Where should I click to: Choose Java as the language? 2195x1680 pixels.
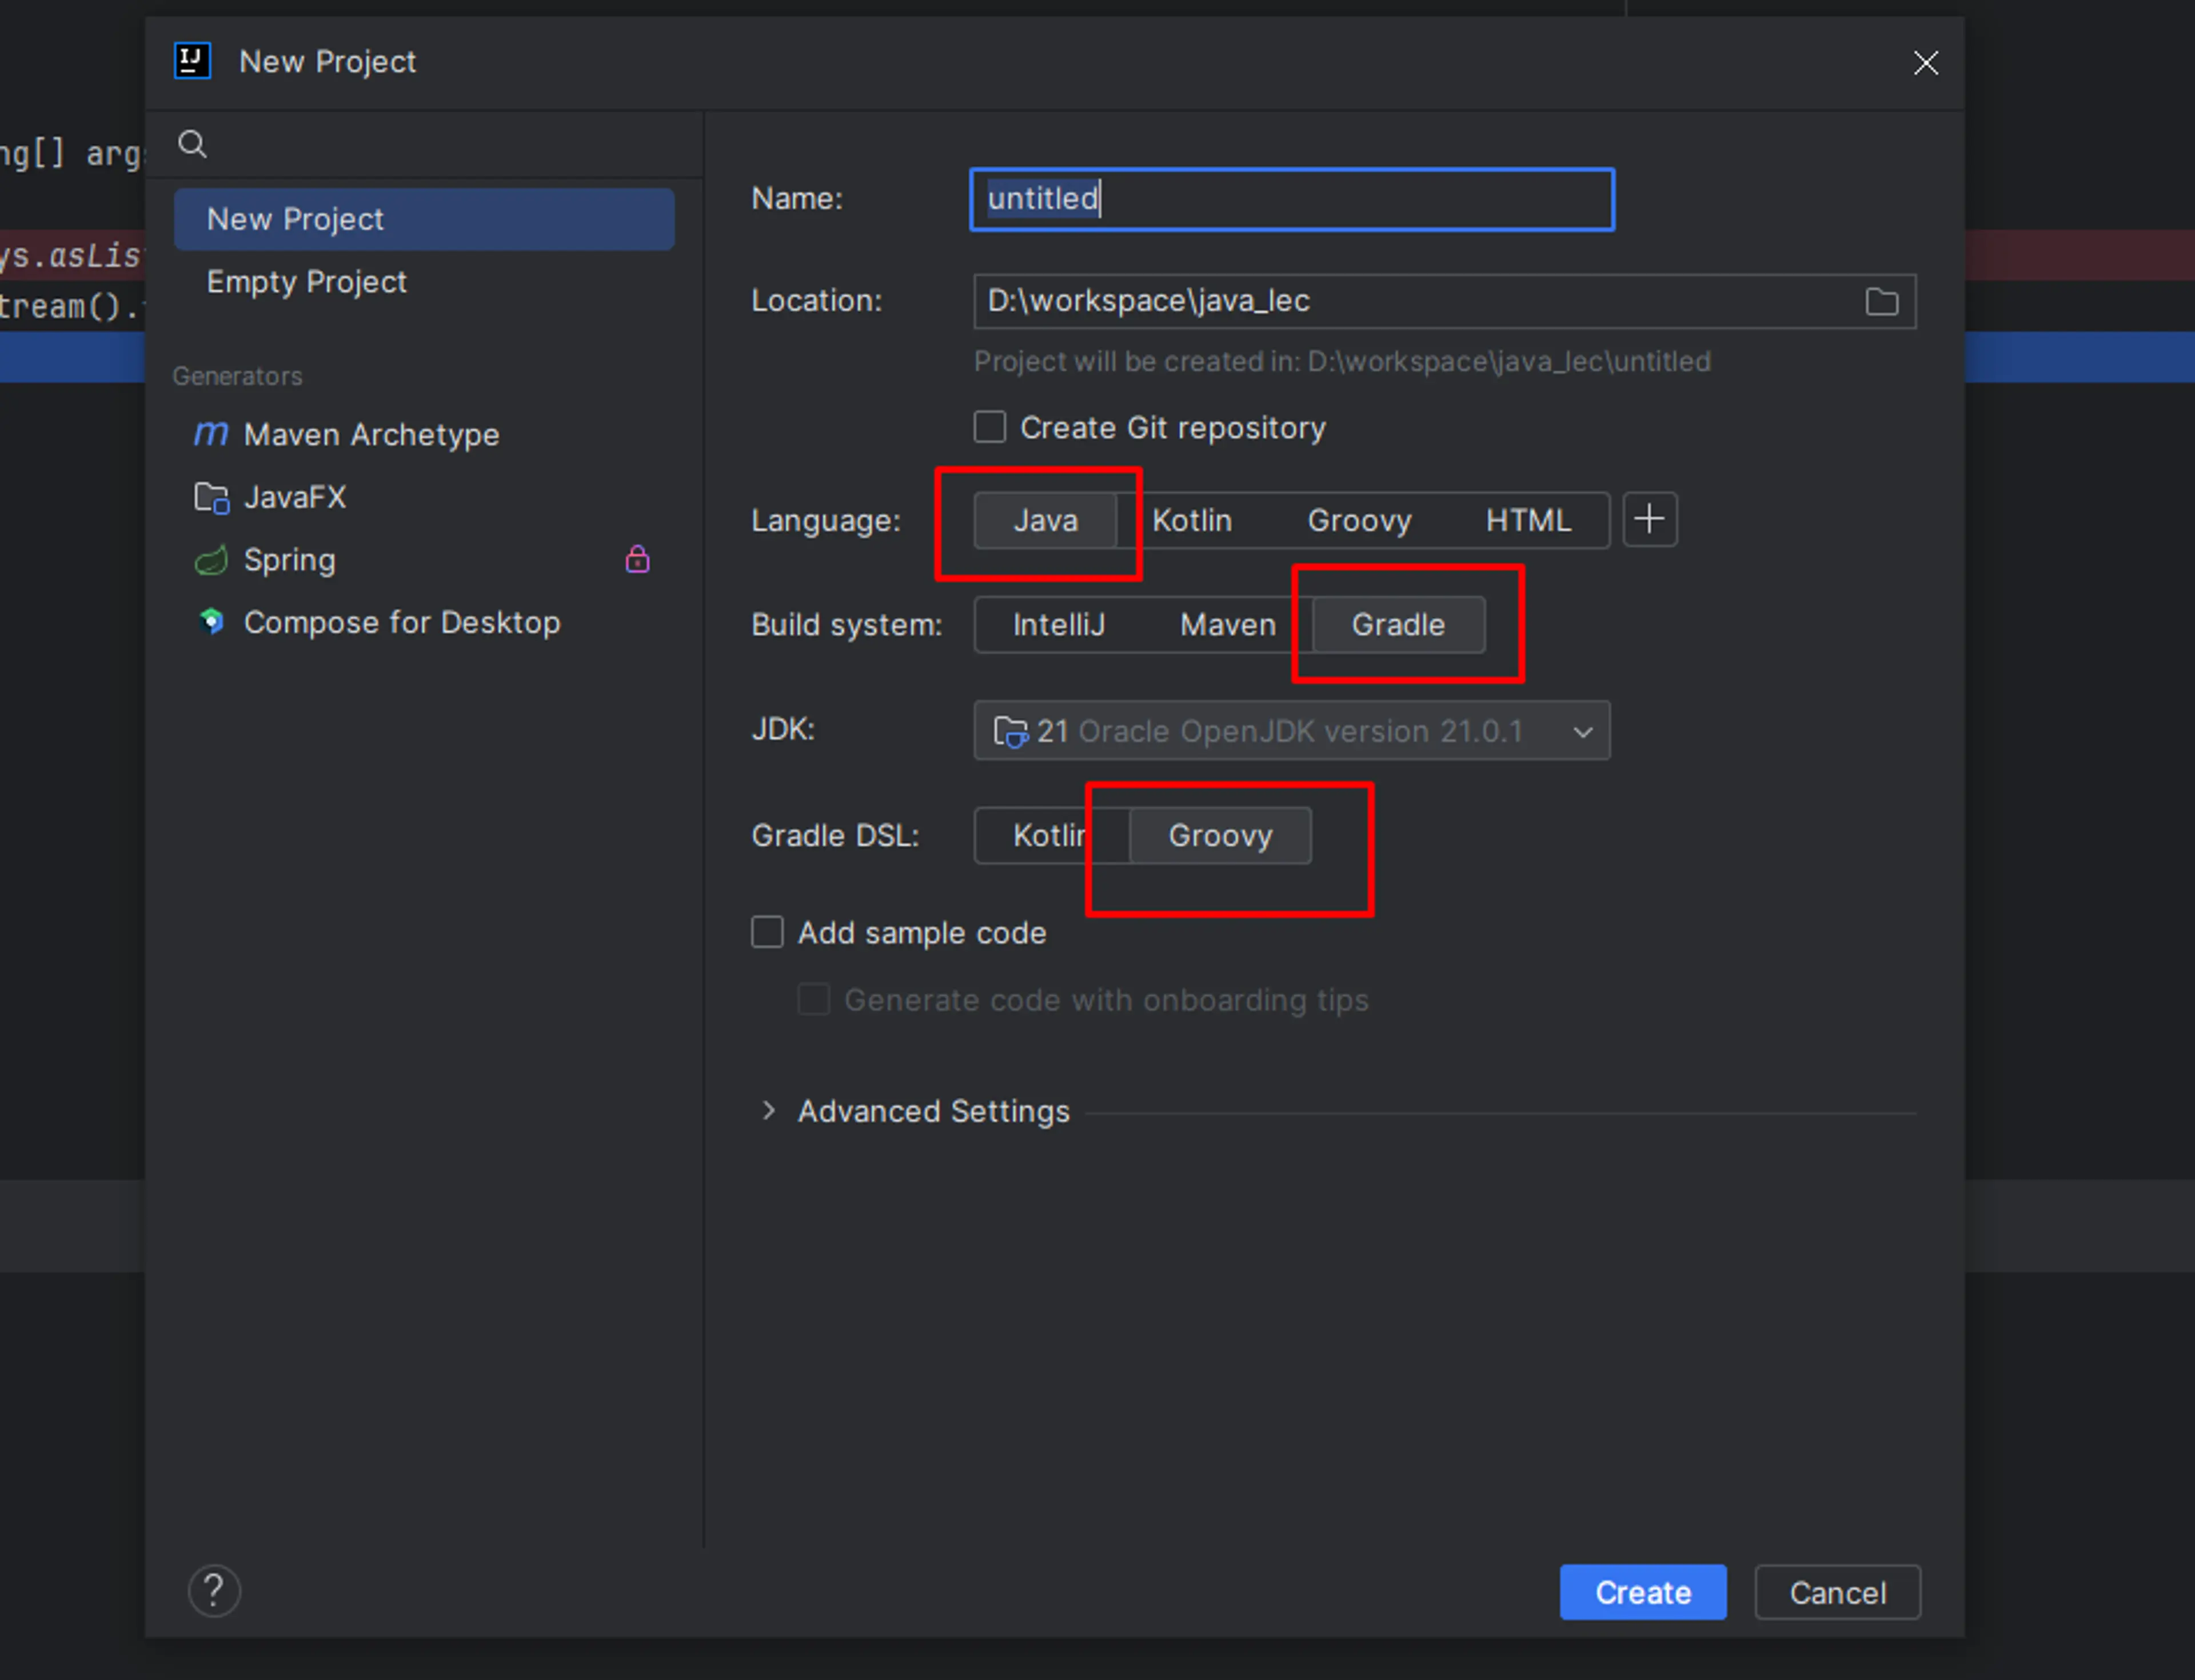1044,520
